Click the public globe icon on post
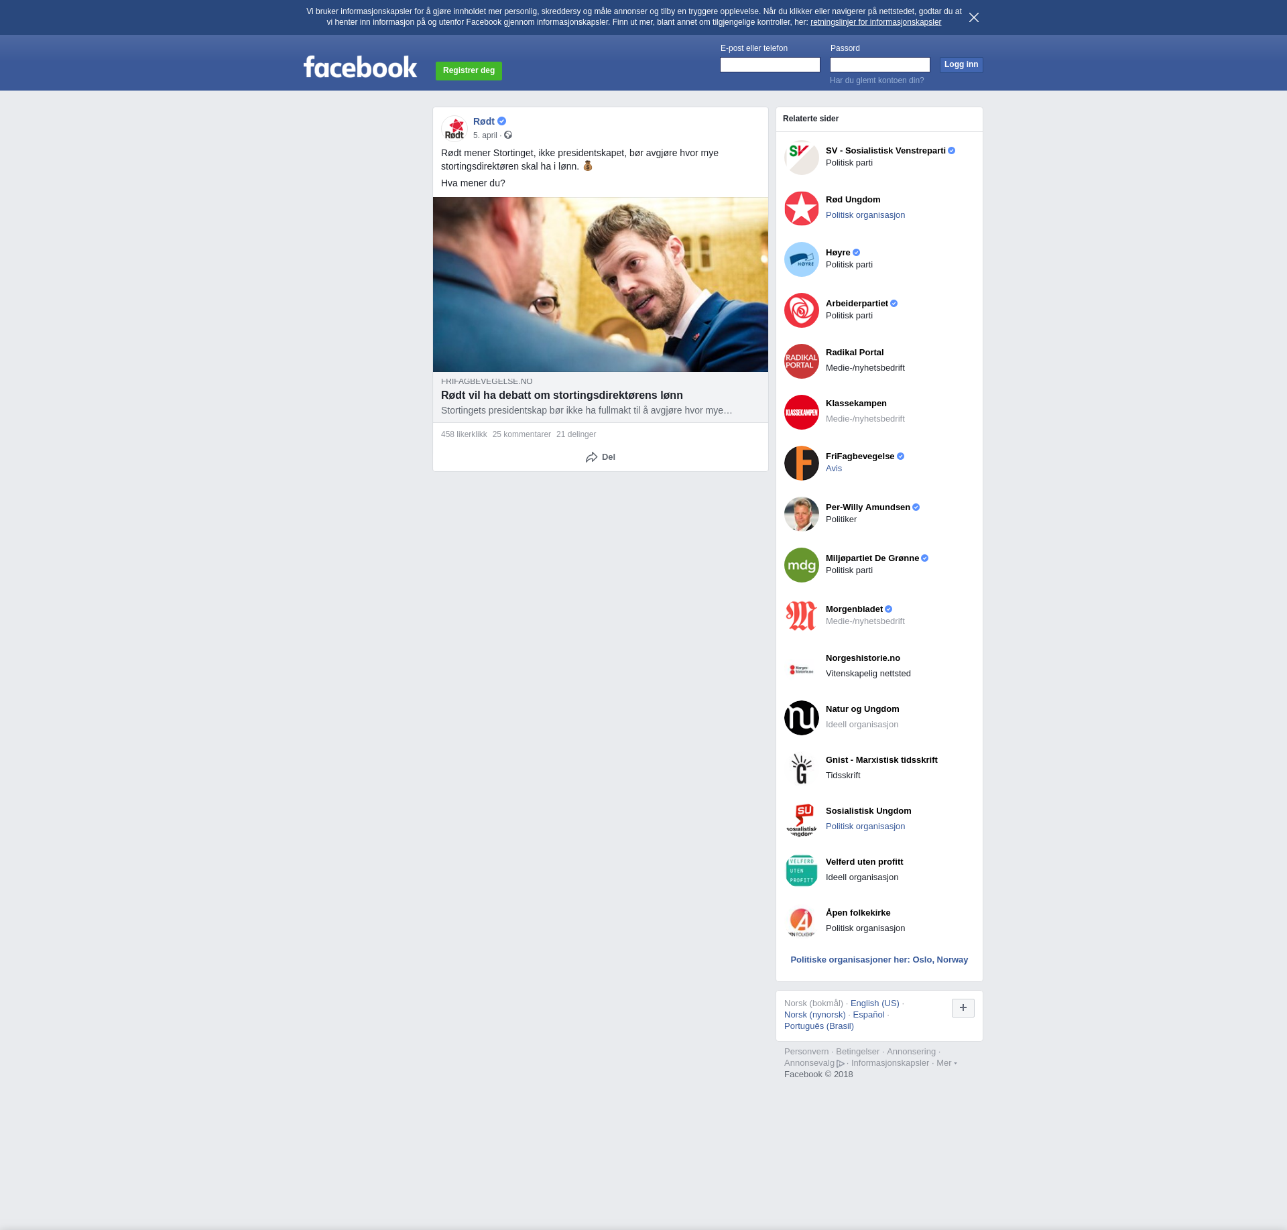 (508, 135)
